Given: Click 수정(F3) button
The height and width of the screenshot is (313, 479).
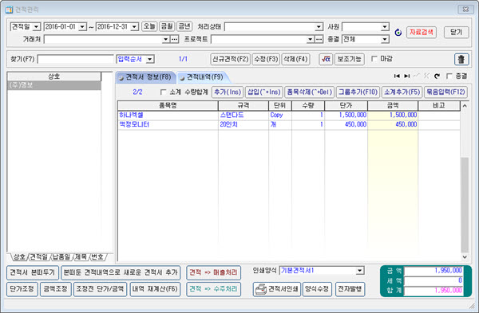Looking at the screenshot, I should [x=266, y=59].
